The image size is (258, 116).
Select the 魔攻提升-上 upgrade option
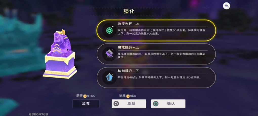(x=156, y=54)
